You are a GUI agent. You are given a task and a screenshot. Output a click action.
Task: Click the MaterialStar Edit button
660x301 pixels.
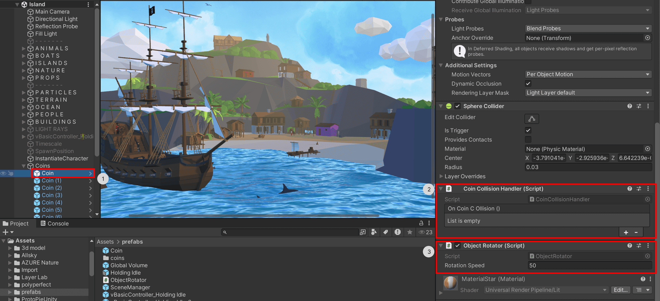click(621, 290)
